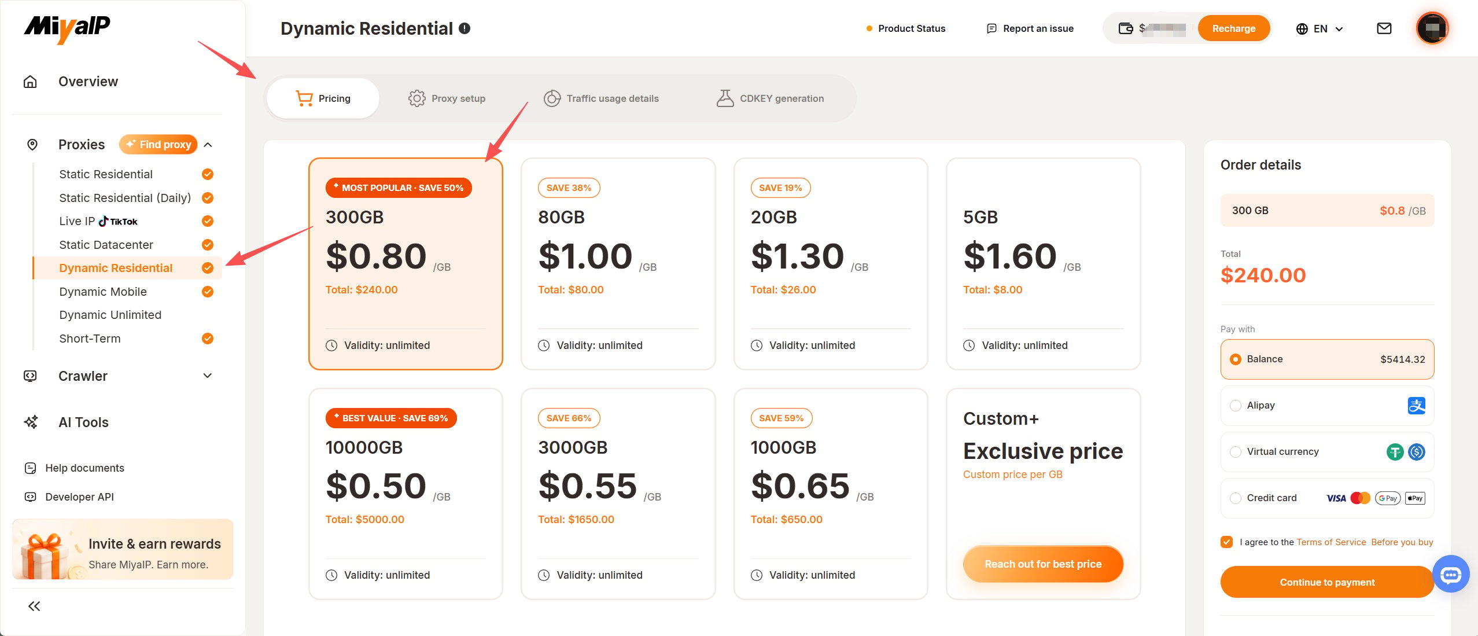The width and height of the screenshot is (1478, 636).
Task: Select the 20GB $1.30 plan card
Action: click(x=831, y=264)
